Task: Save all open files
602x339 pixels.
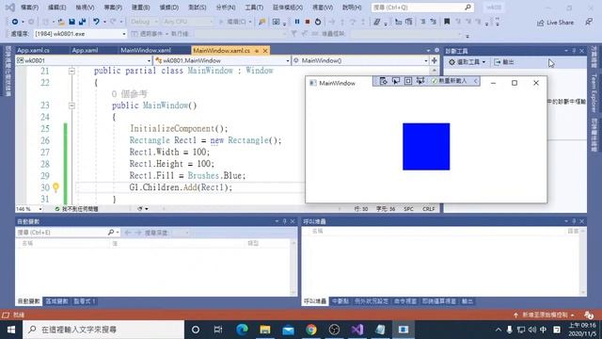Action: [82, 22]
